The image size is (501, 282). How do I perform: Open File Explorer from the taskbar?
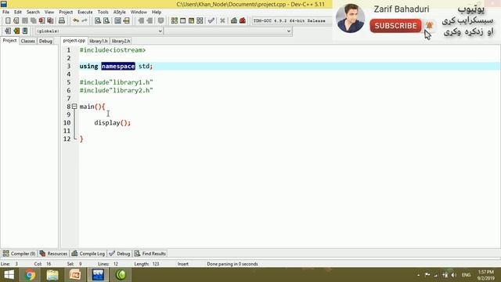click(52, 275)
